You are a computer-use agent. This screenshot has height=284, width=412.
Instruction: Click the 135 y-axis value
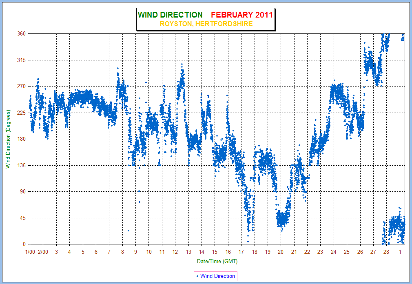(x=22, y=165)
